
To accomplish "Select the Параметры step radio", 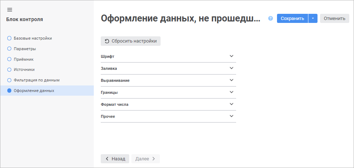I will coord(9,48).
